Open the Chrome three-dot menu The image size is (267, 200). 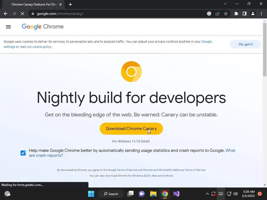pyautogui.click(x=261, y=14)
